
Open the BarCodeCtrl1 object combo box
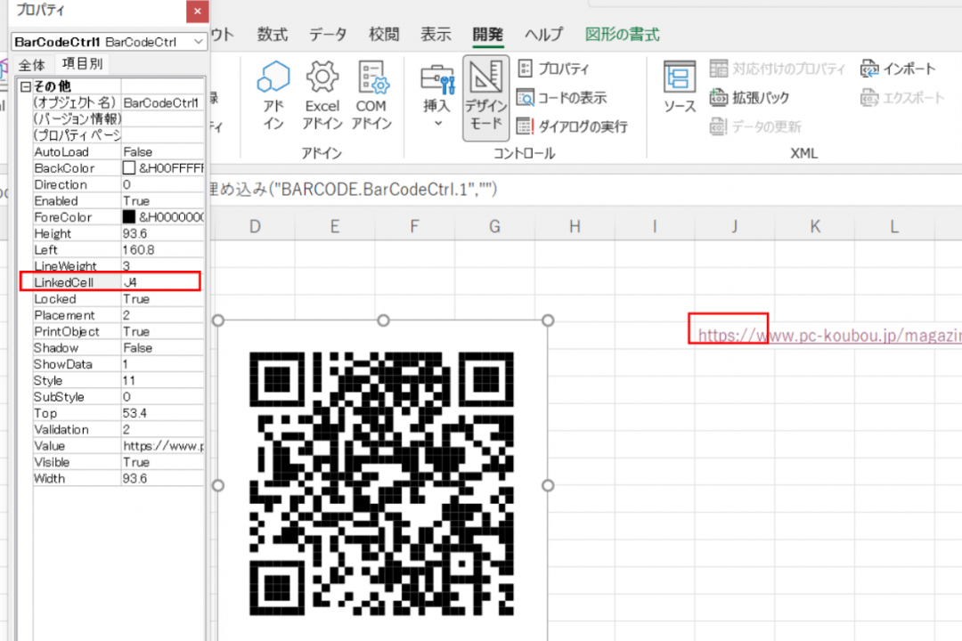click(x=110, y=42)
